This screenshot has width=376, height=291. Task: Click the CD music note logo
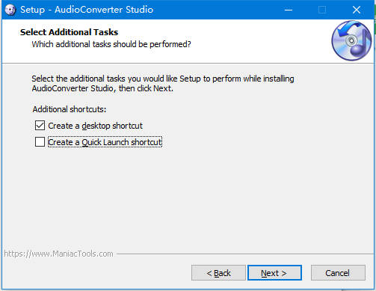coord(351,40)
